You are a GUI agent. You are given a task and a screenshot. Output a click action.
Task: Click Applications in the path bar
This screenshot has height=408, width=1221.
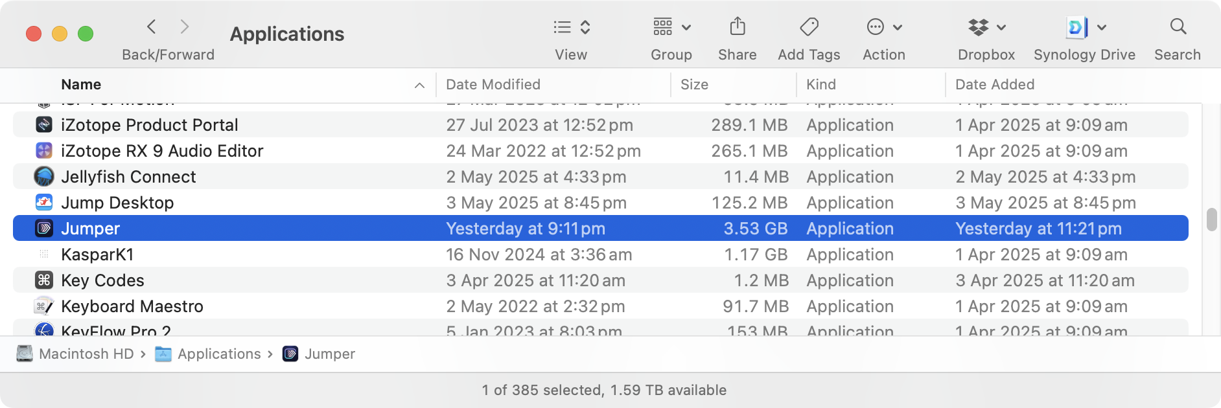[x=218, y=354]
